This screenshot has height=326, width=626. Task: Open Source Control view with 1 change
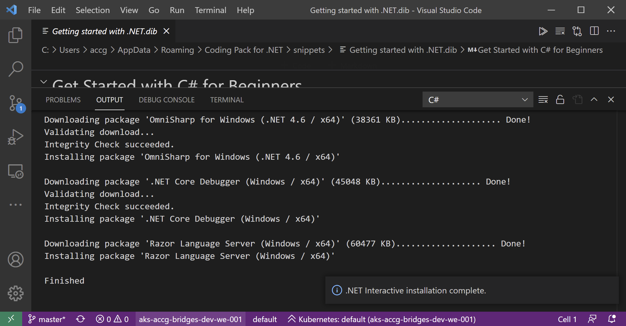pyautogui.click(x=15, y=103)
